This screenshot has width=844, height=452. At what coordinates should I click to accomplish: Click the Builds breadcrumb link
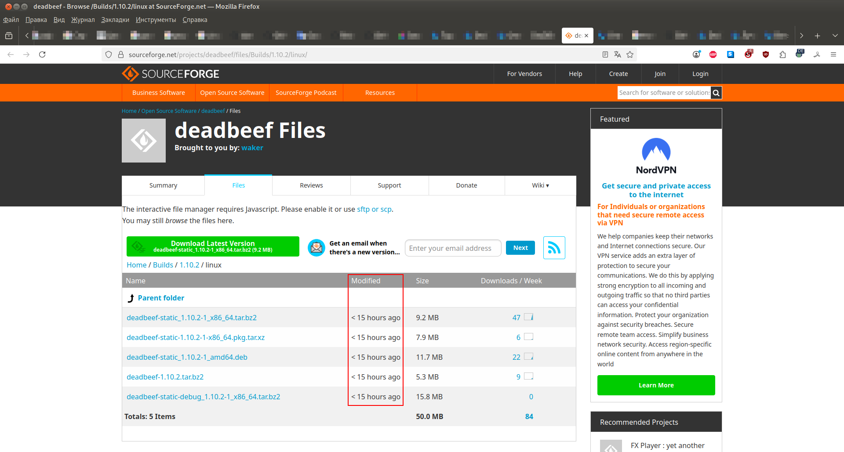163,265
